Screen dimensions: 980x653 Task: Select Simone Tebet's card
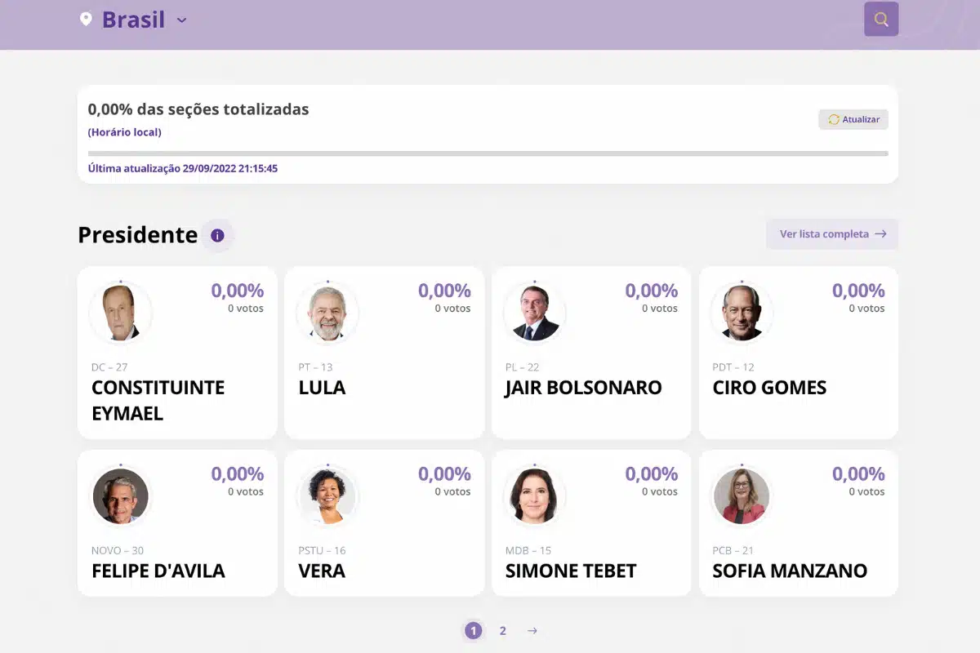tap(591, 523)
